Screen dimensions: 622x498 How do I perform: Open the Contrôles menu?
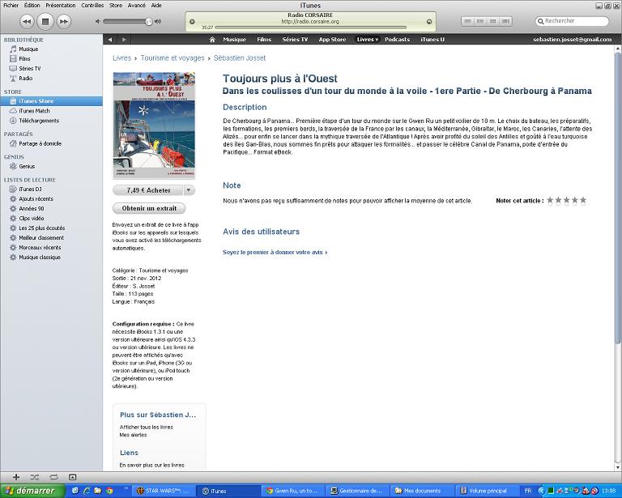click(x=92, y=5)
